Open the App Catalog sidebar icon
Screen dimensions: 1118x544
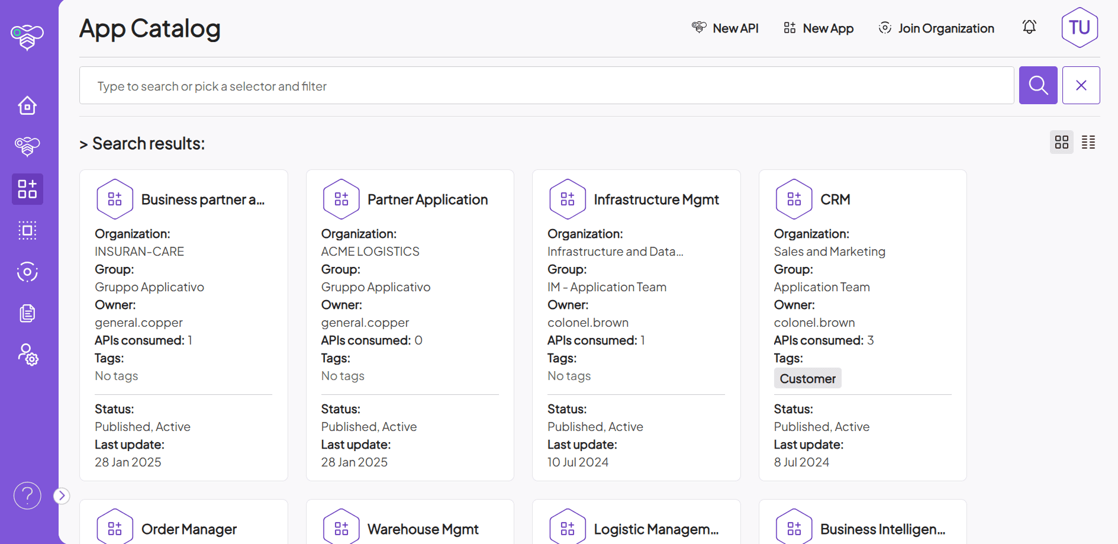click(x=27, y=189)
